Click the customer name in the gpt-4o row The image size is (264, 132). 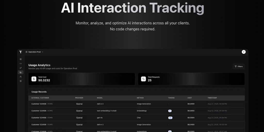[39, 118]
